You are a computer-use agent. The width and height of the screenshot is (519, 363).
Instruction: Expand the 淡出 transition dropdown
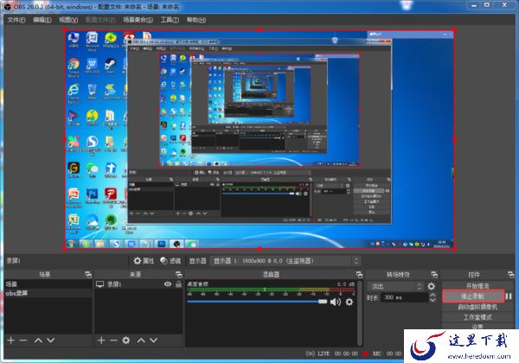pos(396,286)
